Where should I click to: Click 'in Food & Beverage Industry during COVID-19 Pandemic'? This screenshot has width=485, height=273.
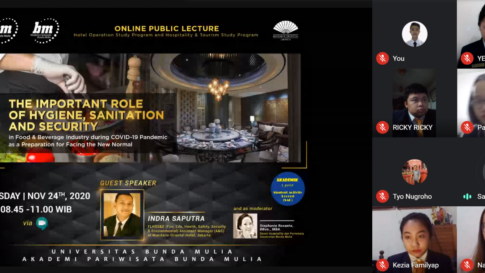[x=88, y=137]
